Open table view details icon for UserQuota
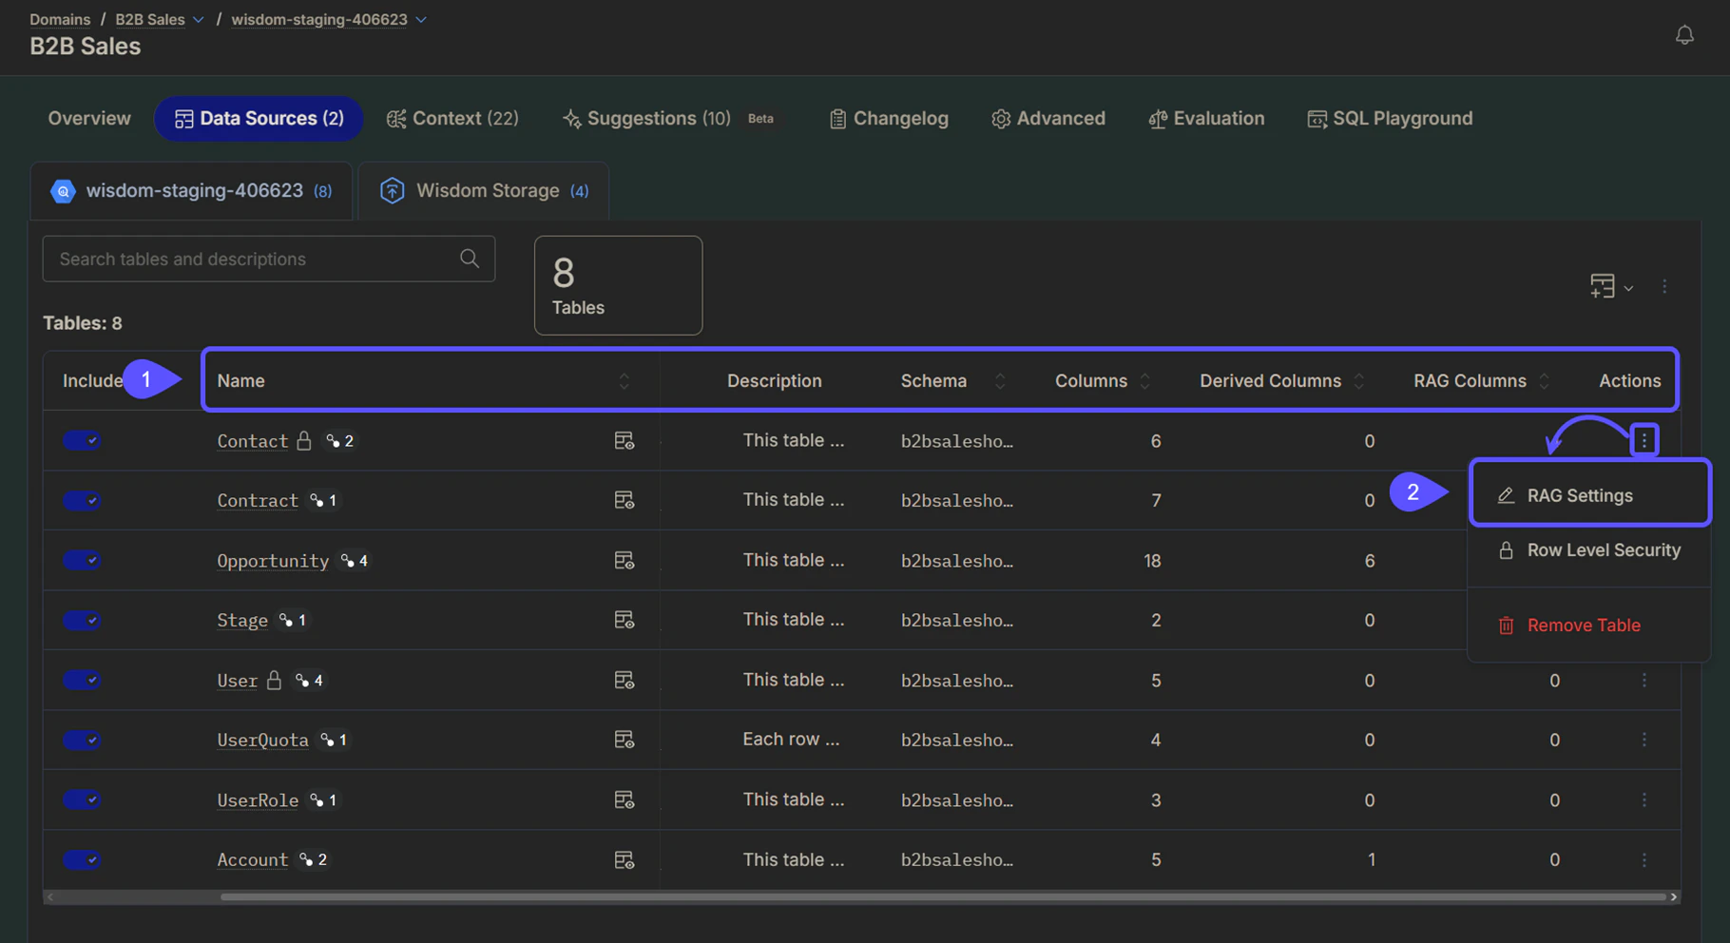 point(624,740)
